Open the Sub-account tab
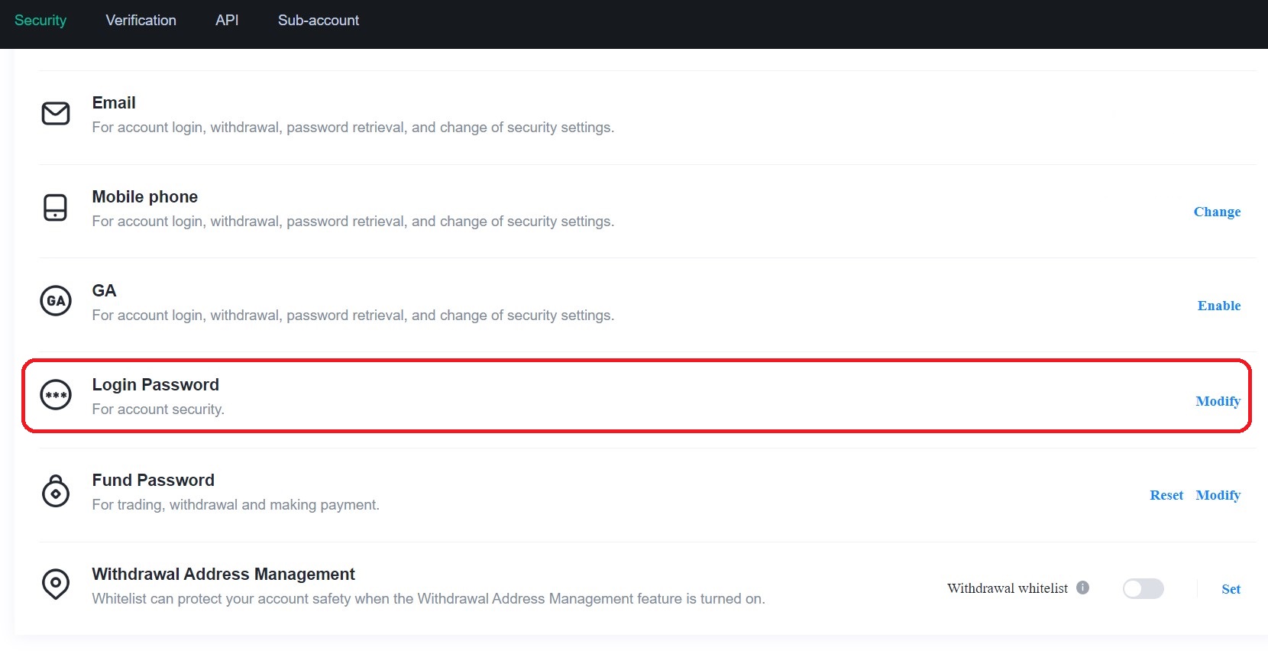 [x=319, y=21]
